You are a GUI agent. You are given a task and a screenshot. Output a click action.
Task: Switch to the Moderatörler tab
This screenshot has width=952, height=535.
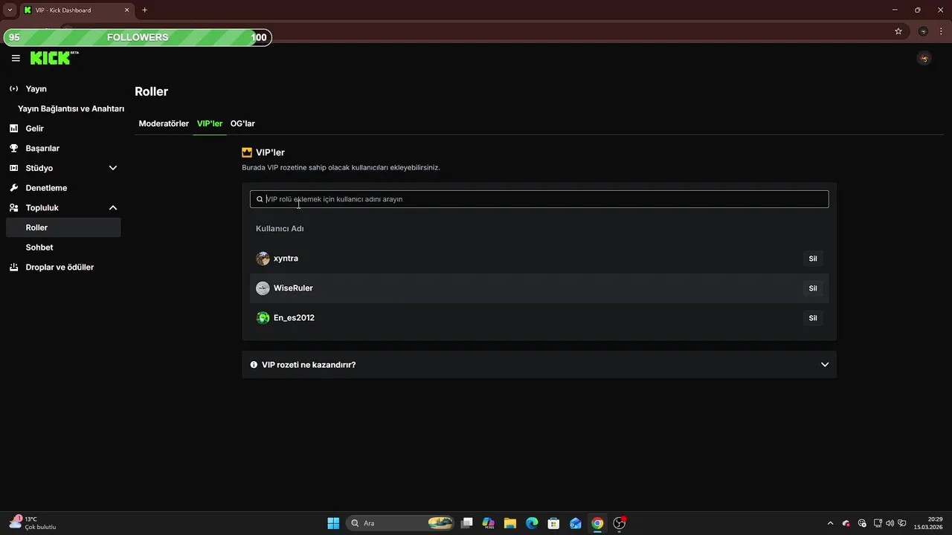tap(164, 123)
